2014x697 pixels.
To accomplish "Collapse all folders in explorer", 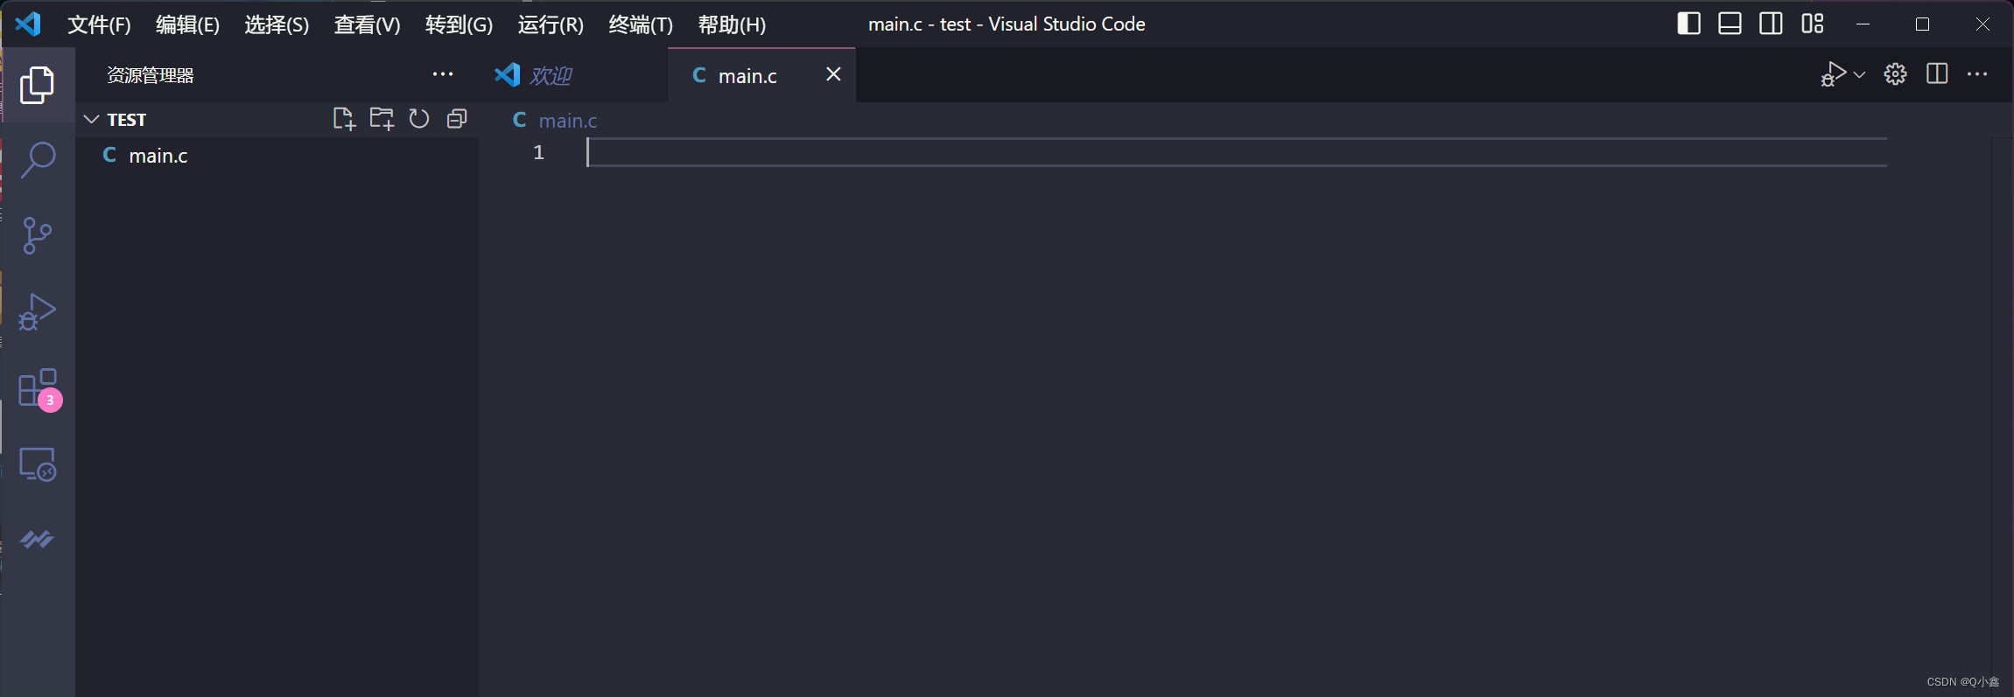I will pyautogui.click(x=457, y=119).
